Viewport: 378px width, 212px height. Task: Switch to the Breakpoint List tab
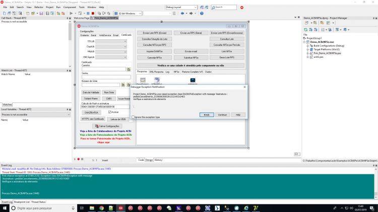(x=22, y=202)
